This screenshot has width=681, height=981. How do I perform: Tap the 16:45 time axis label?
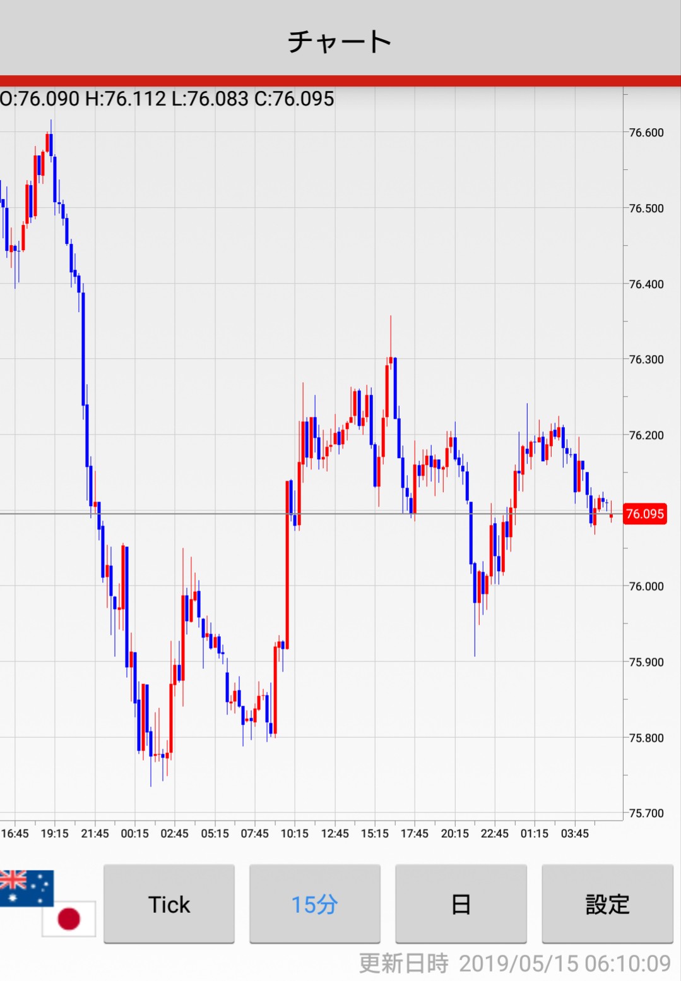tap(15, 833)
